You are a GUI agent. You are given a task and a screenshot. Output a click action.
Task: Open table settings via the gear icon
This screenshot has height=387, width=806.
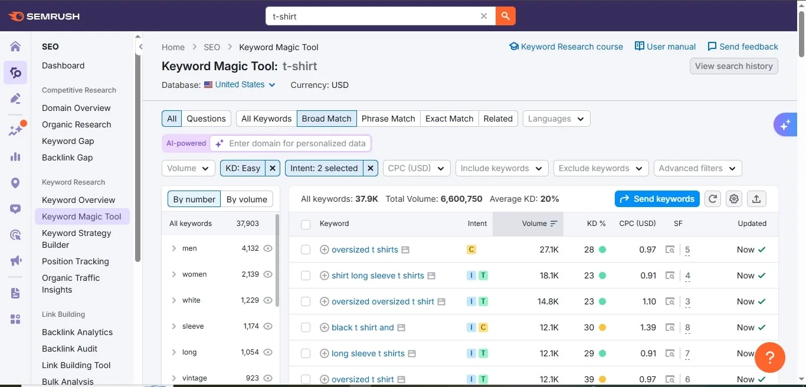[x=734, y=199]
